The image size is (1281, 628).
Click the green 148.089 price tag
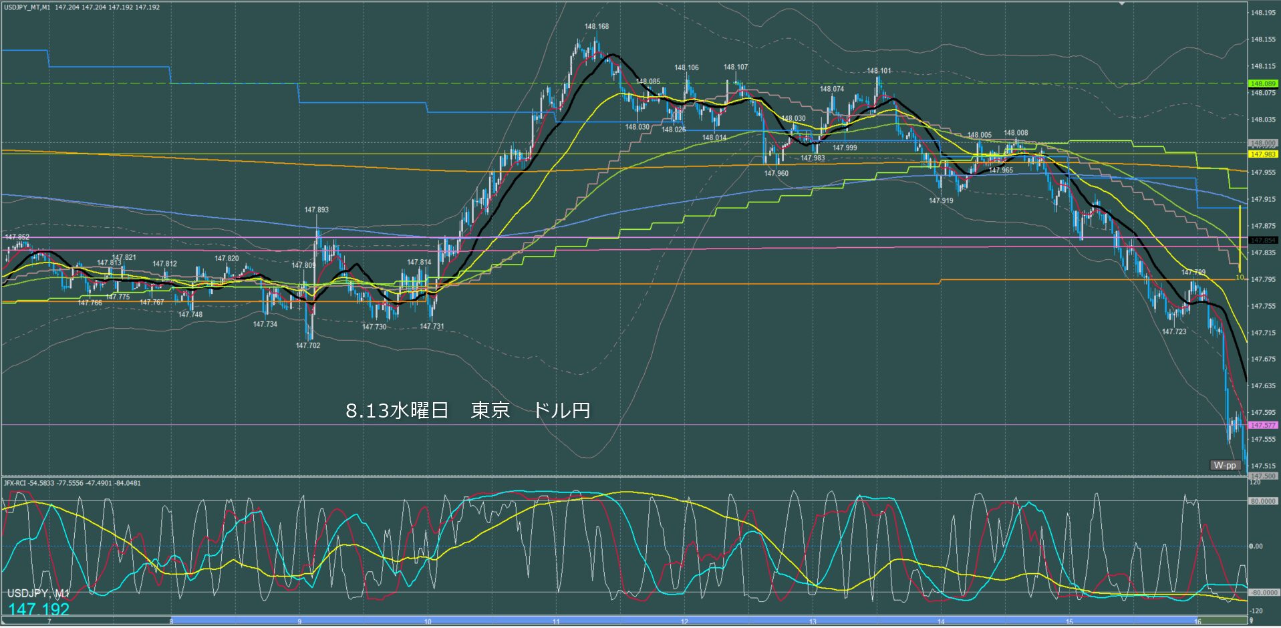point(1263,84)
